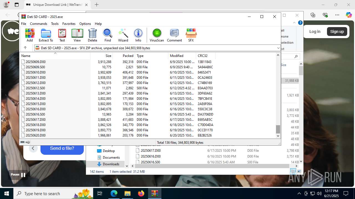Click the Delete trash can icon
The width and height of the screenshot is (355, 199).
(92, 35)
